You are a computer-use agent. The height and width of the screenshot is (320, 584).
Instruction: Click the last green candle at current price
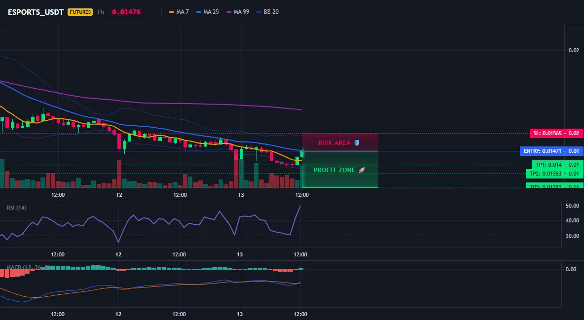(302, 154)
